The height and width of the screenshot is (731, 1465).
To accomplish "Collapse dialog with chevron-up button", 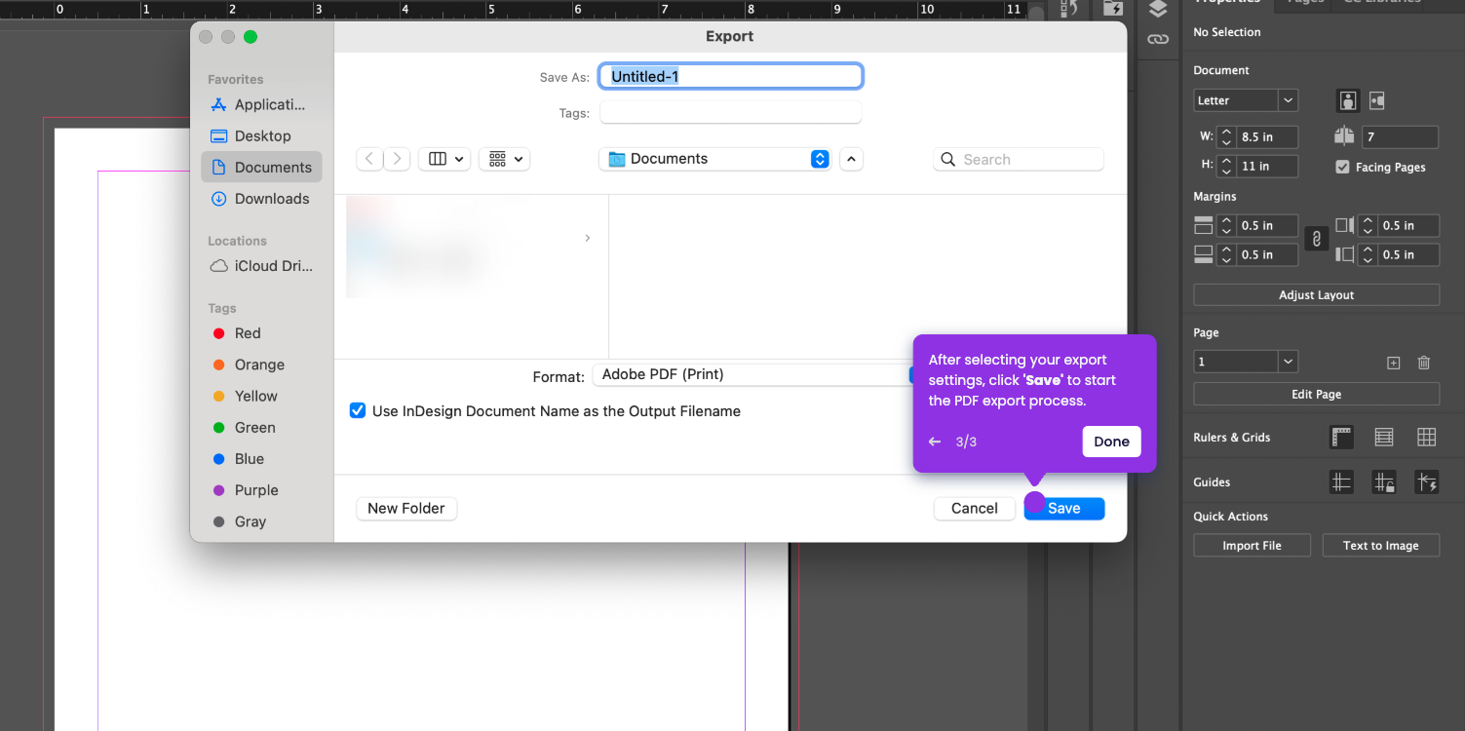I will [851, 159].
